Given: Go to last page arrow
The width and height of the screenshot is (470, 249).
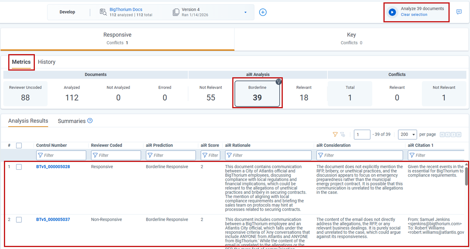Looking at the screenshot, I should (459, 134).
